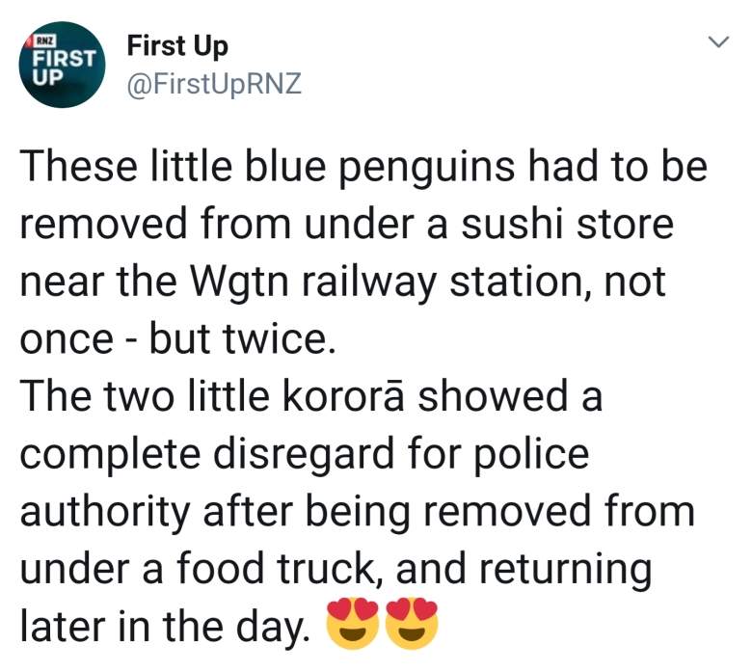Click the second heart-eyes emoji
The image size is (752, 671).
[x=411, y=623]
